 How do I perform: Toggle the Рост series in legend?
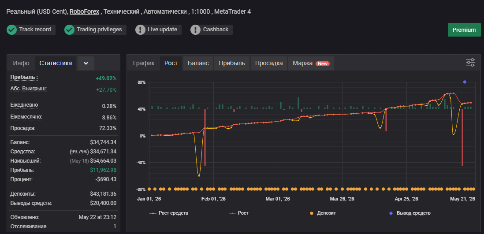(238, 213)
